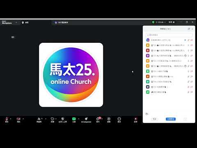Viewport: 197px width, 148px height.
Task: Open the meeting timer dropdown arrow
Action: (165, 22)
